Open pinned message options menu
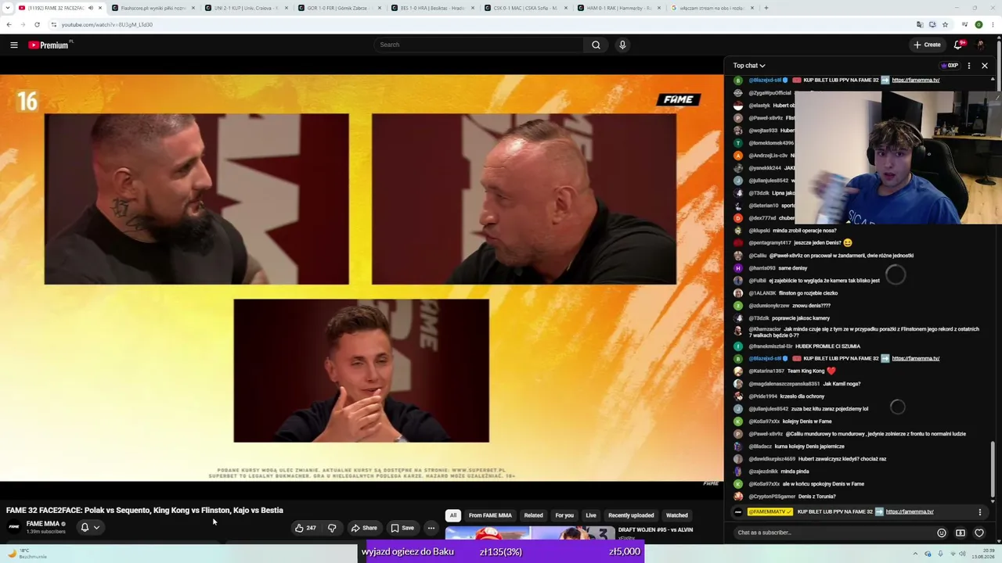Screen dimensions: 1002x563 (979, 512)
